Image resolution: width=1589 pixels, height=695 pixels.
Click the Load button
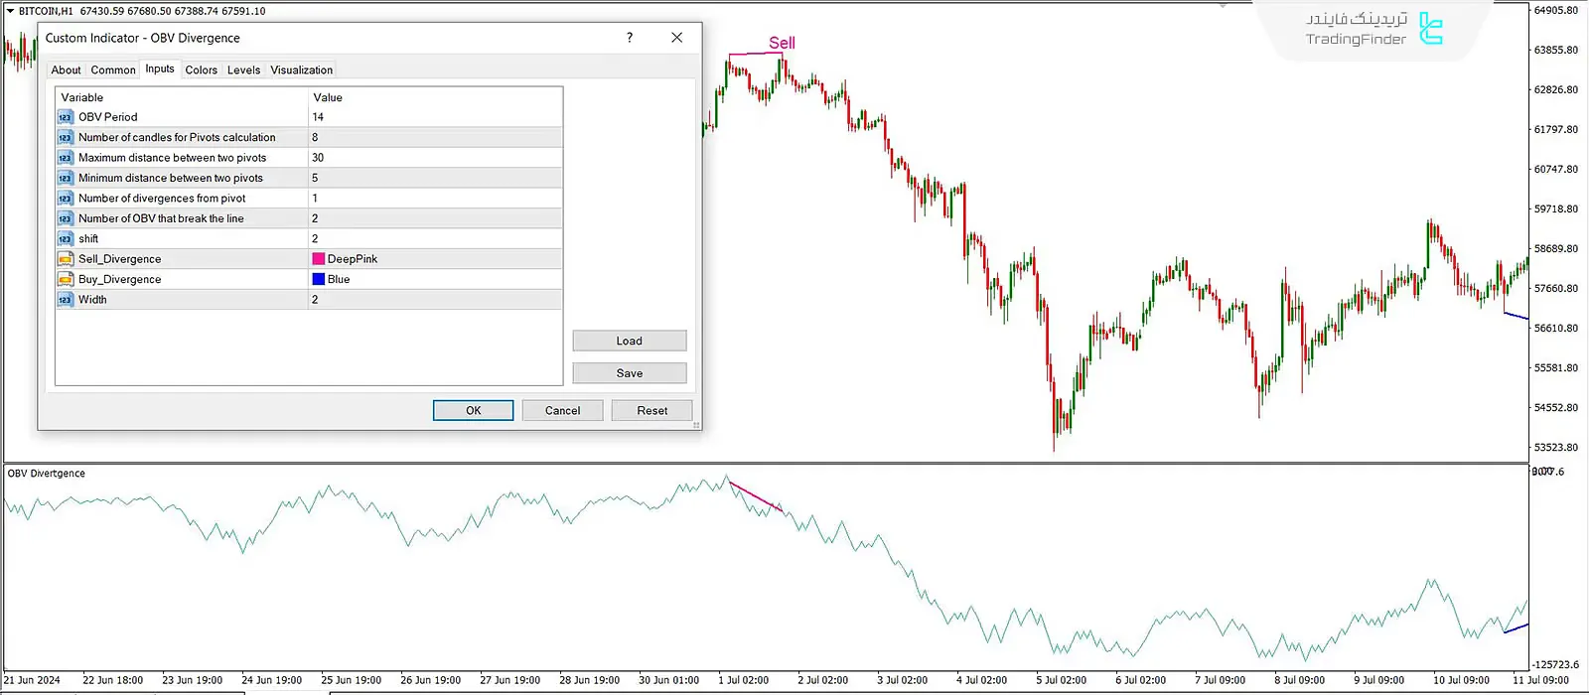click(x=629, y=342)
